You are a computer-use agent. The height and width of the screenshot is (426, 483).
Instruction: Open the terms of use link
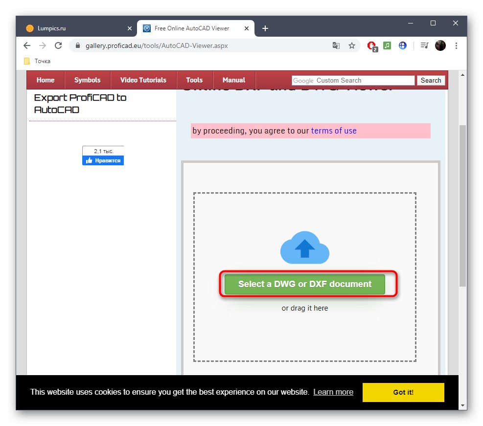[x=334, y=131]
